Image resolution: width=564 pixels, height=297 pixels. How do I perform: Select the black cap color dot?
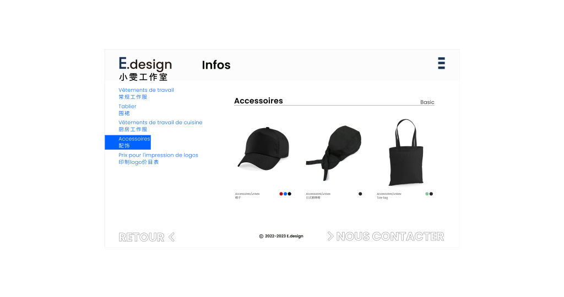tap(290, 194)
